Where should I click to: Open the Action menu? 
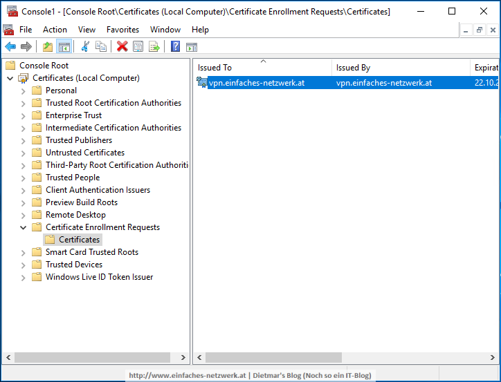pos(55,30)
